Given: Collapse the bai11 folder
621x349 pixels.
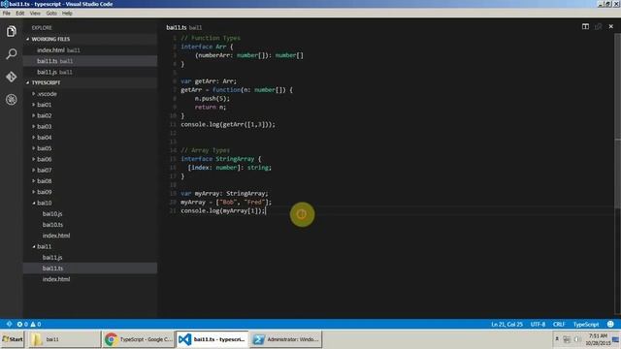Looking at the screenshot, I should coord(90,246).
